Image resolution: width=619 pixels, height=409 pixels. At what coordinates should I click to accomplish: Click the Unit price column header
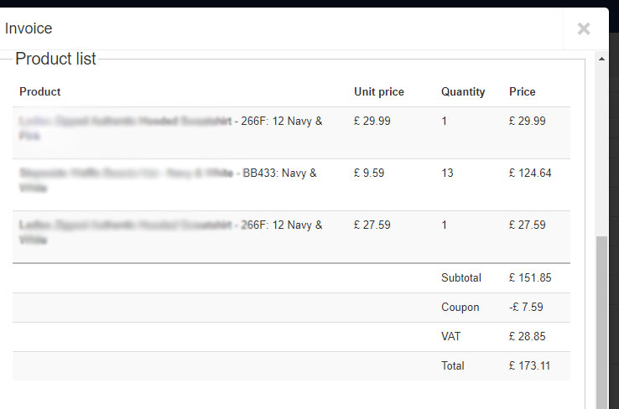[379, 92]
